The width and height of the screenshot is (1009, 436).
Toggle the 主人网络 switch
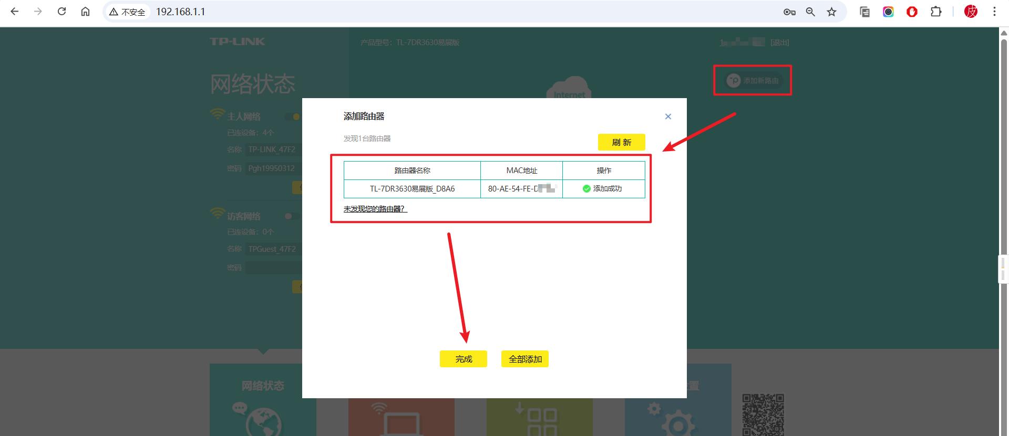[293, 116]
